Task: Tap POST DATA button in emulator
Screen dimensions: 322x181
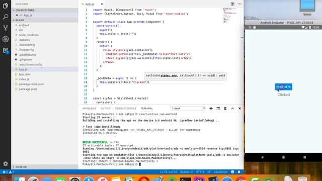Action: [x=283, y=87]
